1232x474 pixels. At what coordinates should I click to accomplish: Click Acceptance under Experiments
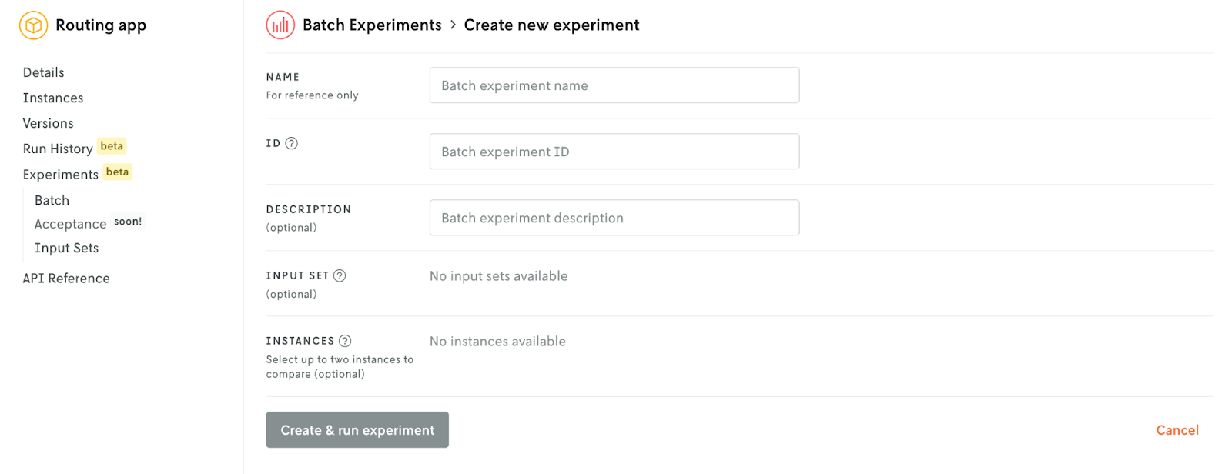coord(70,224)
